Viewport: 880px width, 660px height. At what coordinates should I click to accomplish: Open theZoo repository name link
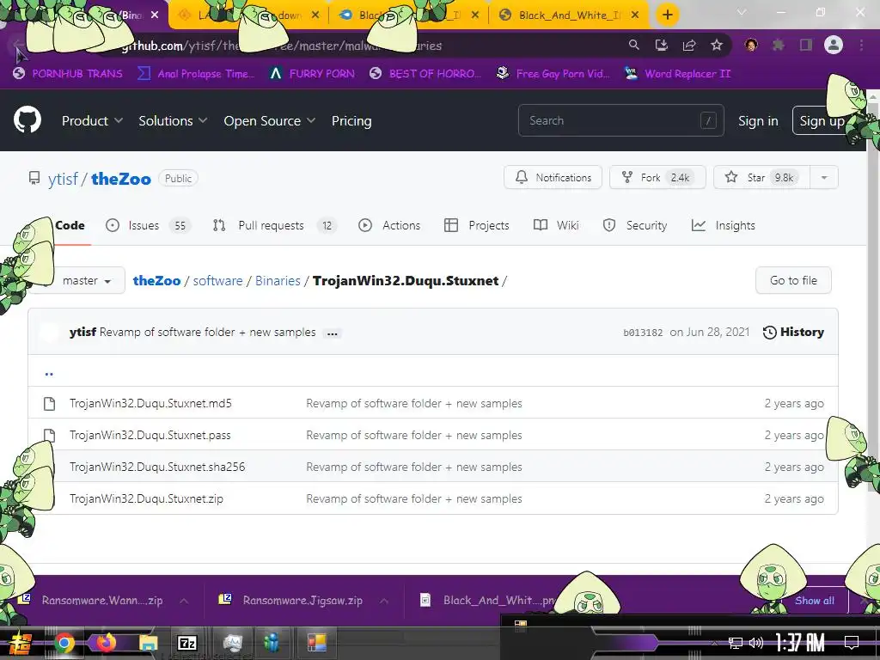[120, 179]
